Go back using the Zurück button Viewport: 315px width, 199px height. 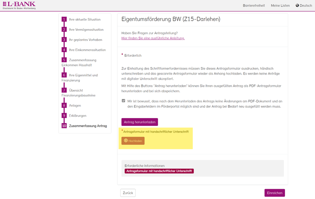pos(128,193)
